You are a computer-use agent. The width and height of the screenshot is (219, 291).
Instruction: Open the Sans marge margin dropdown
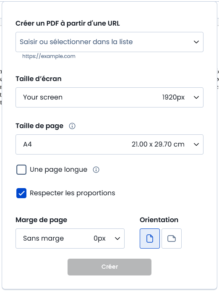tap(70, 239)
